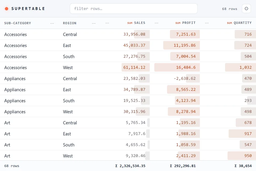Click the 68 rows count at top
This screenshot has width=256, height=171.
pyautogui.click(x=230, y=9)
